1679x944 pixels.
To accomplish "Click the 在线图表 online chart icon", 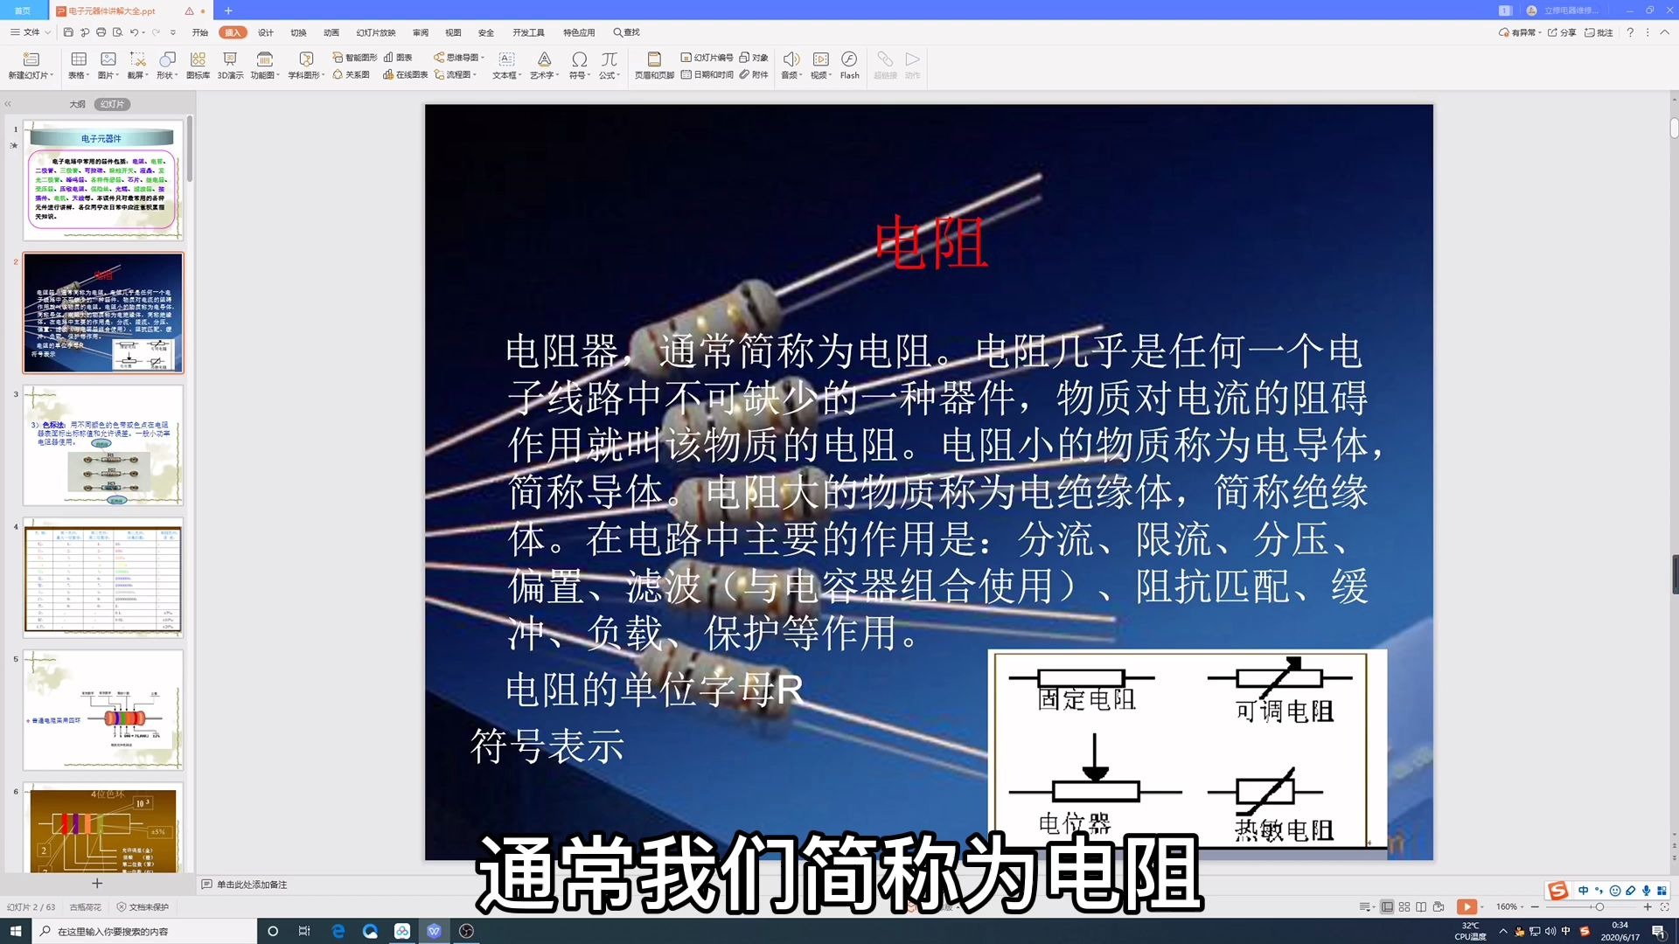I will tap(406, 74).
